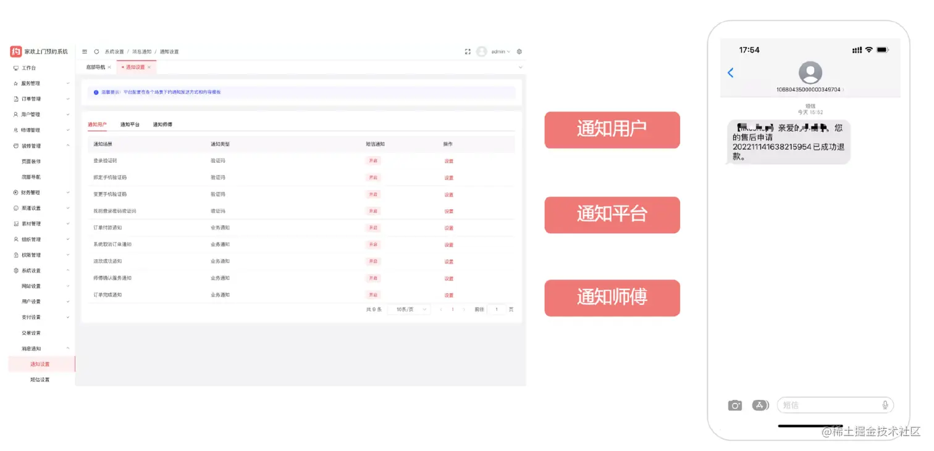934x451 pixels.
Task: Collapse the 系统设置 sidebar chevron
Action: [x=68, y=270]
